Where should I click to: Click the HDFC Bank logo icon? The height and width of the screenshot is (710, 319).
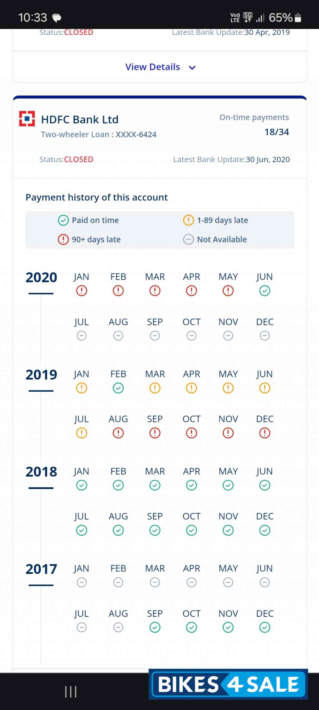click(x=27, y=119)
